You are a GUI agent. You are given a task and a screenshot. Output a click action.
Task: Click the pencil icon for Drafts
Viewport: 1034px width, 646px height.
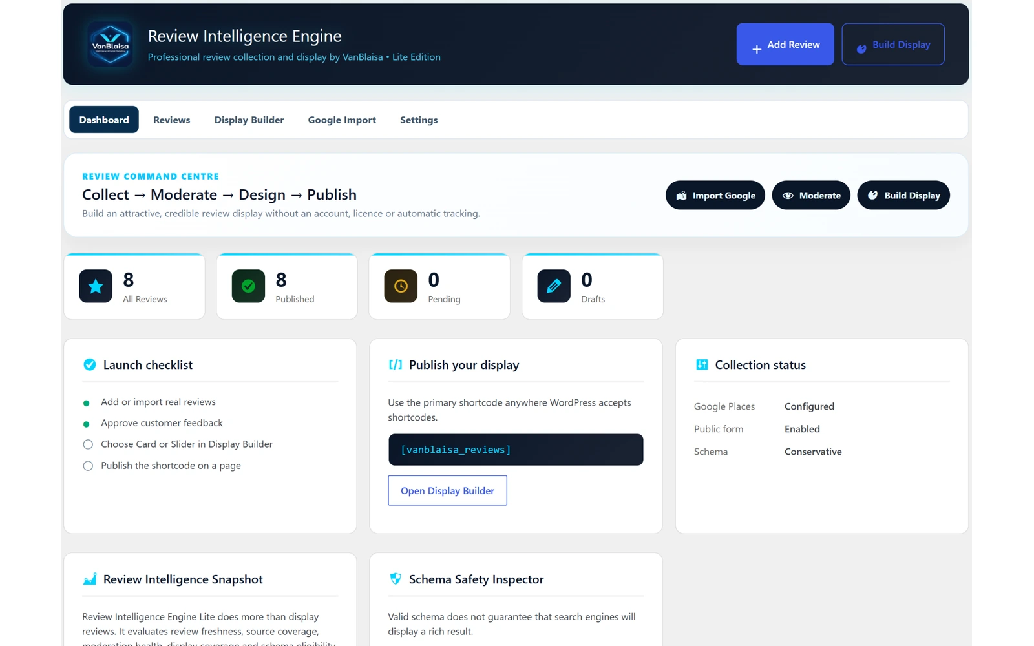[554, 286]
